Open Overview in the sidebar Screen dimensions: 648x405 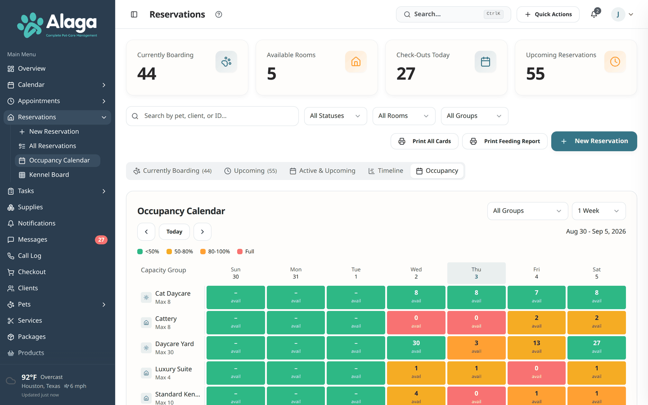[58, 68]
